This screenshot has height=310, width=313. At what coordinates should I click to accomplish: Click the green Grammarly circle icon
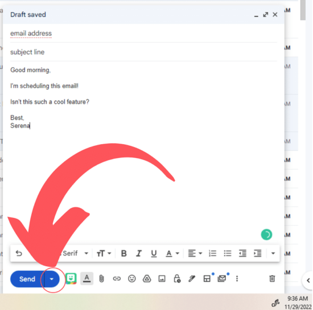266,234
